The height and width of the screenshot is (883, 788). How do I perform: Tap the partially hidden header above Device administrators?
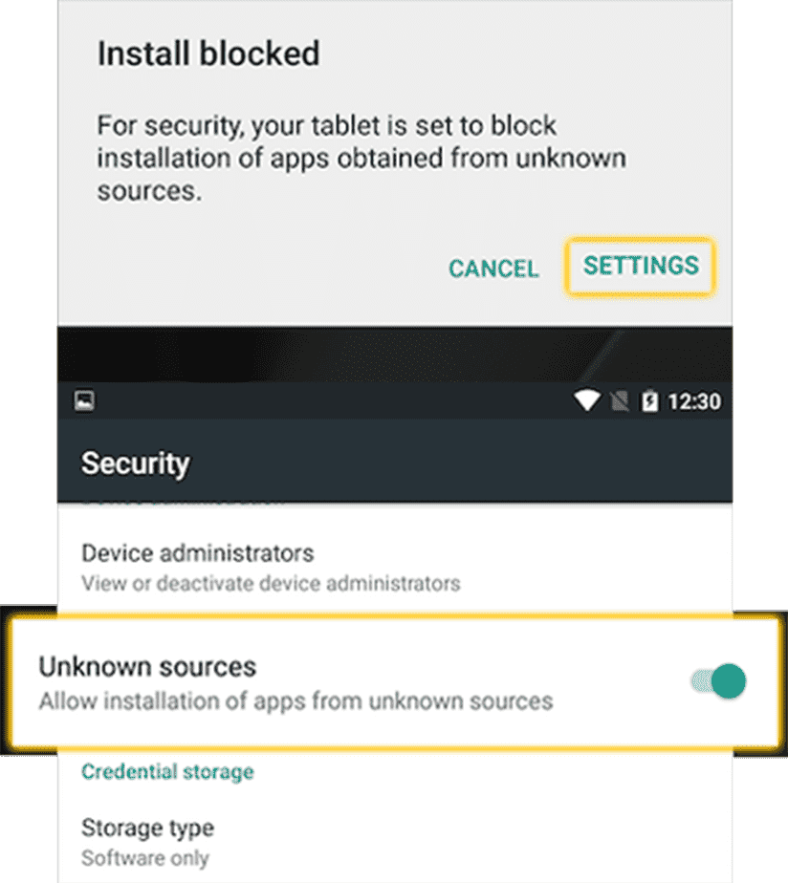pos(184,503)
